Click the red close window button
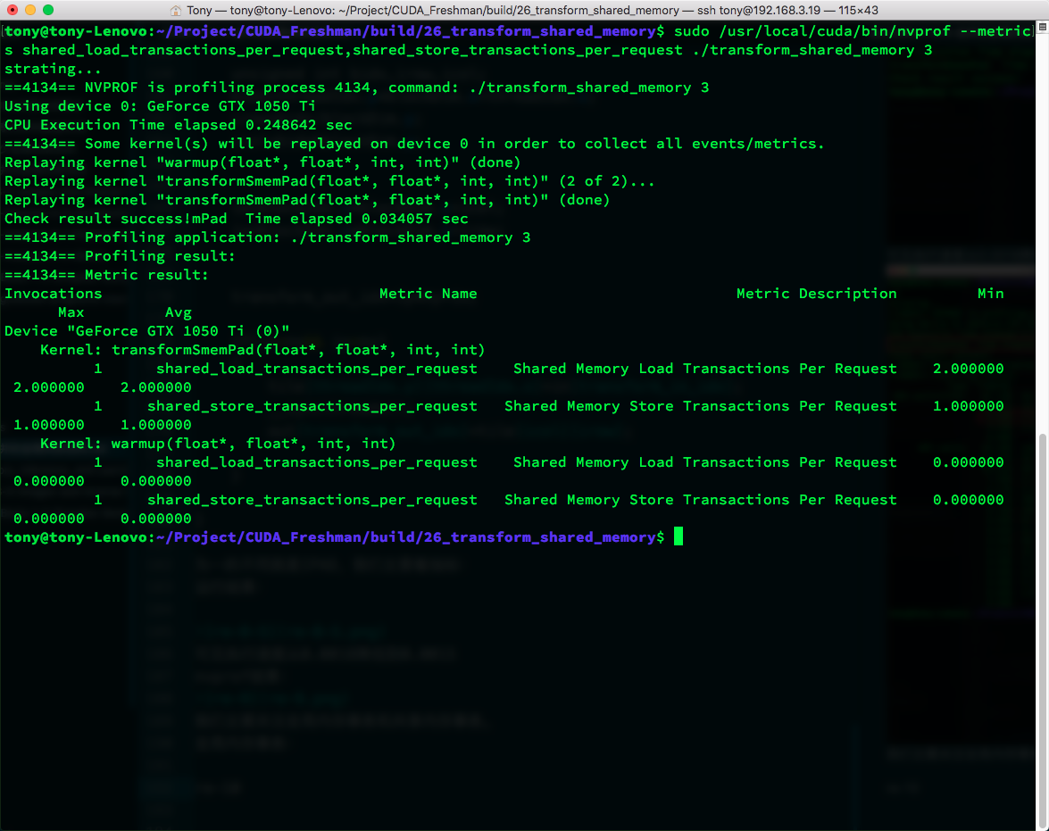The width and height of the screenshot is (1049, 831). [12, 10]
